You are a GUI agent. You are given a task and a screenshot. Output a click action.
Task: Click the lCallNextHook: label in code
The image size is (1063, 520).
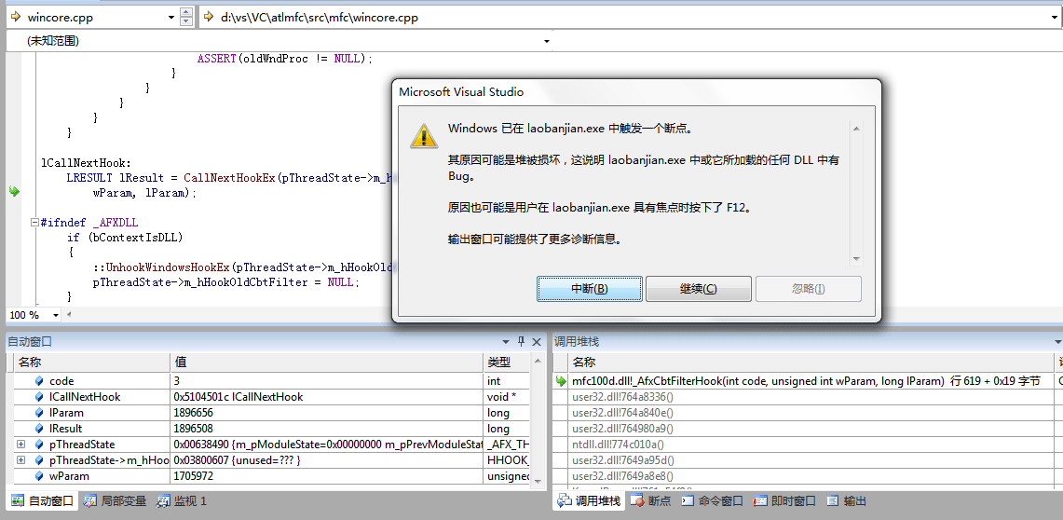pos(86,163)
